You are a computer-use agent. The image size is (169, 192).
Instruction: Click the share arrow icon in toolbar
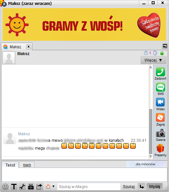click(39, 186)
